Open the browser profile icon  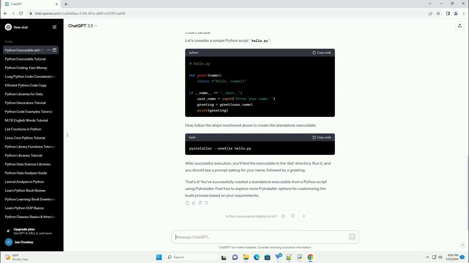(x=456, y=14)
